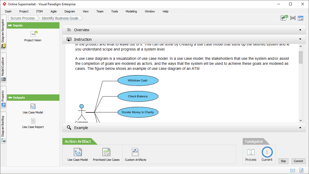This screenshot has height=174, width=309.
Task: Open Property side panel
Action: click(3, 97)
